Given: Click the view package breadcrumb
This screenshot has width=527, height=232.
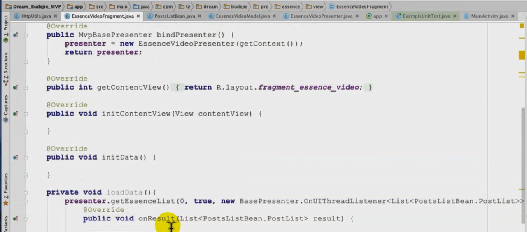Looking at the screenshot, I should 315,7.
